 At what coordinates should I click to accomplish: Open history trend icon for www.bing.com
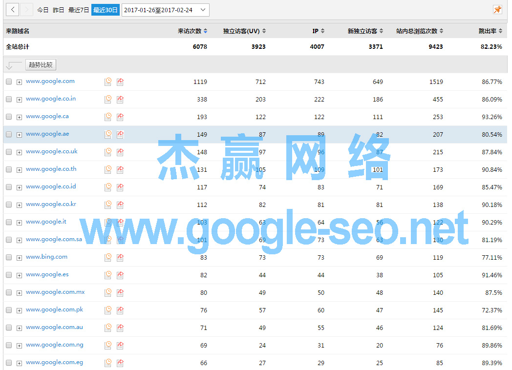(x=108, y=258)
